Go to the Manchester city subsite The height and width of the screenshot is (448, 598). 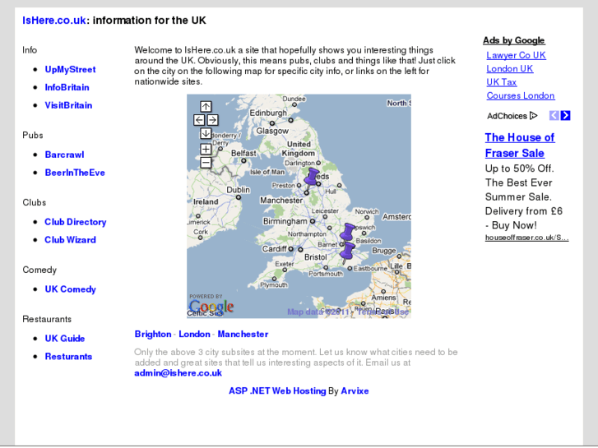pos(243,334)
